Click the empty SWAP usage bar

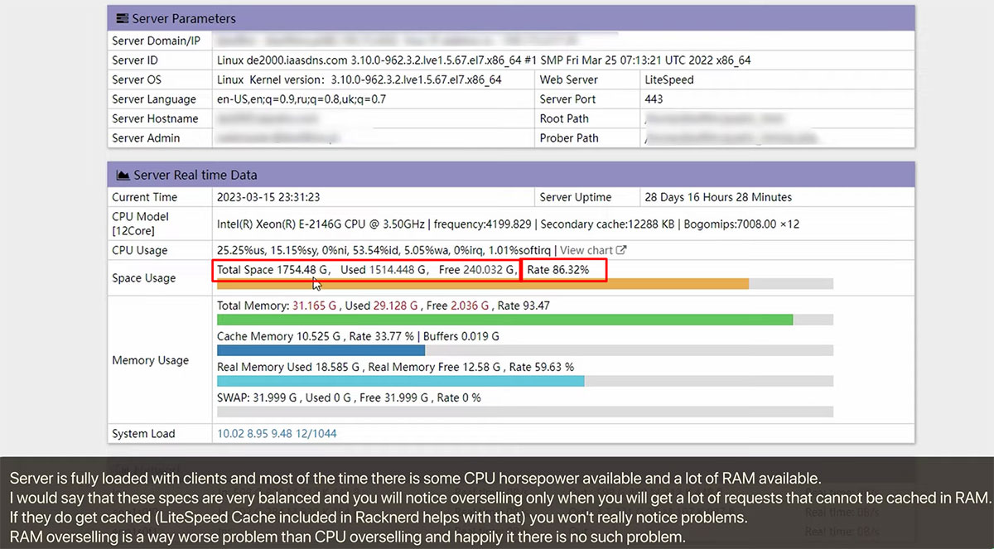(x=524, y=412)
